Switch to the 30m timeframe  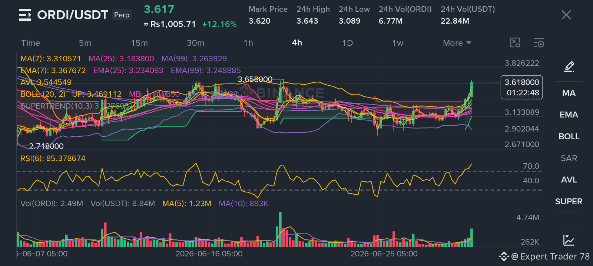pyautogui.click(x=195, y=43)
